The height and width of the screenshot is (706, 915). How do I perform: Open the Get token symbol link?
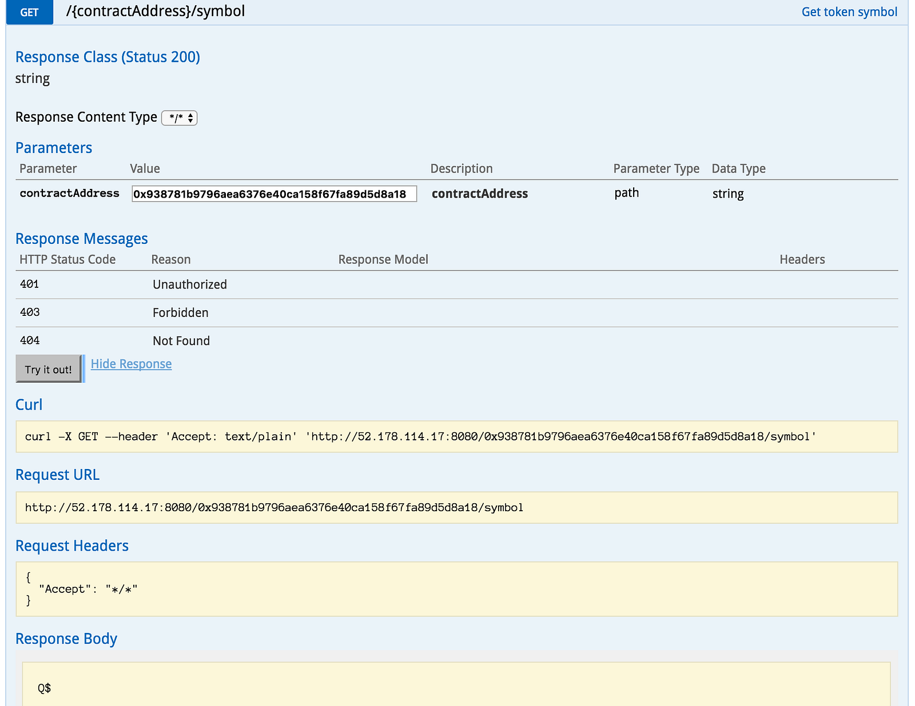(x=849, y=12)
